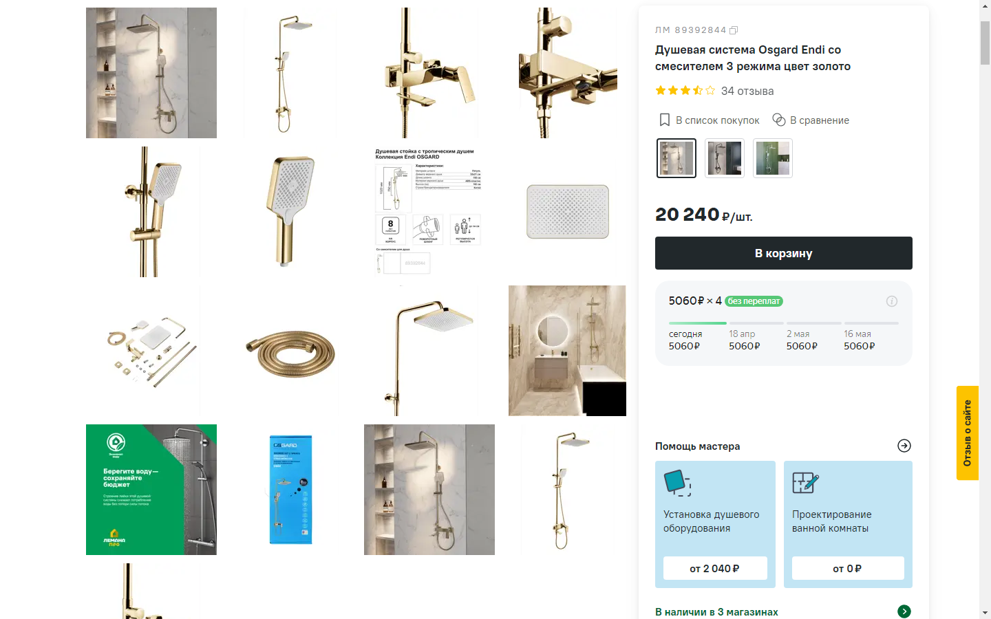Click the bookmark icon for shopping list

(665, 120)
